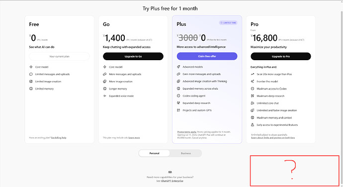Click the Projects and custom GPTs icon

coord(178,110)
